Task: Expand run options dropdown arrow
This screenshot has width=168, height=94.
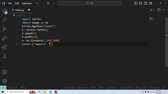Action: 154,10
